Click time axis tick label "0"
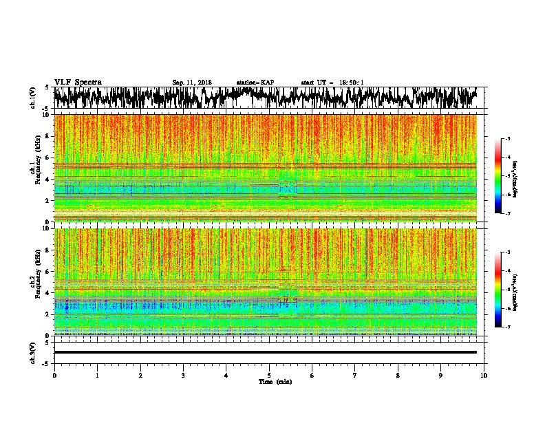Image resolution: width=545 pixels, height=421 pixels. tap(54, 375)
